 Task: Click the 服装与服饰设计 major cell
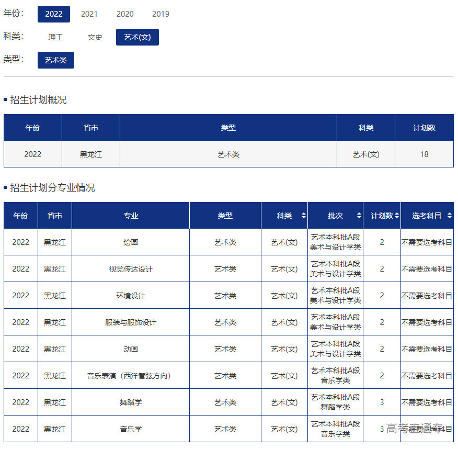click(x=131, y=322)
